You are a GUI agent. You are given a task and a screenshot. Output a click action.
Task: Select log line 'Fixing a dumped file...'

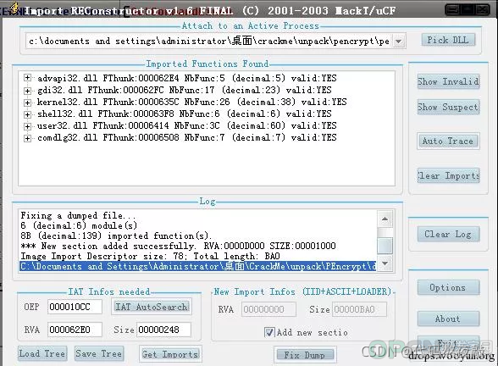pos(78,215)
